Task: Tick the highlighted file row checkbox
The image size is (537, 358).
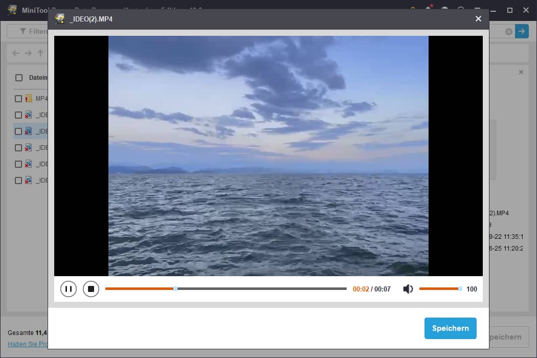Action: click(x=18, y=131)
